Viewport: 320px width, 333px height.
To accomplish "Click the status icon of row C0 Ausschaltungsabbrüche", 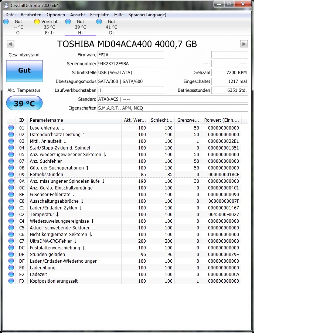I will [x=11, y=201].
